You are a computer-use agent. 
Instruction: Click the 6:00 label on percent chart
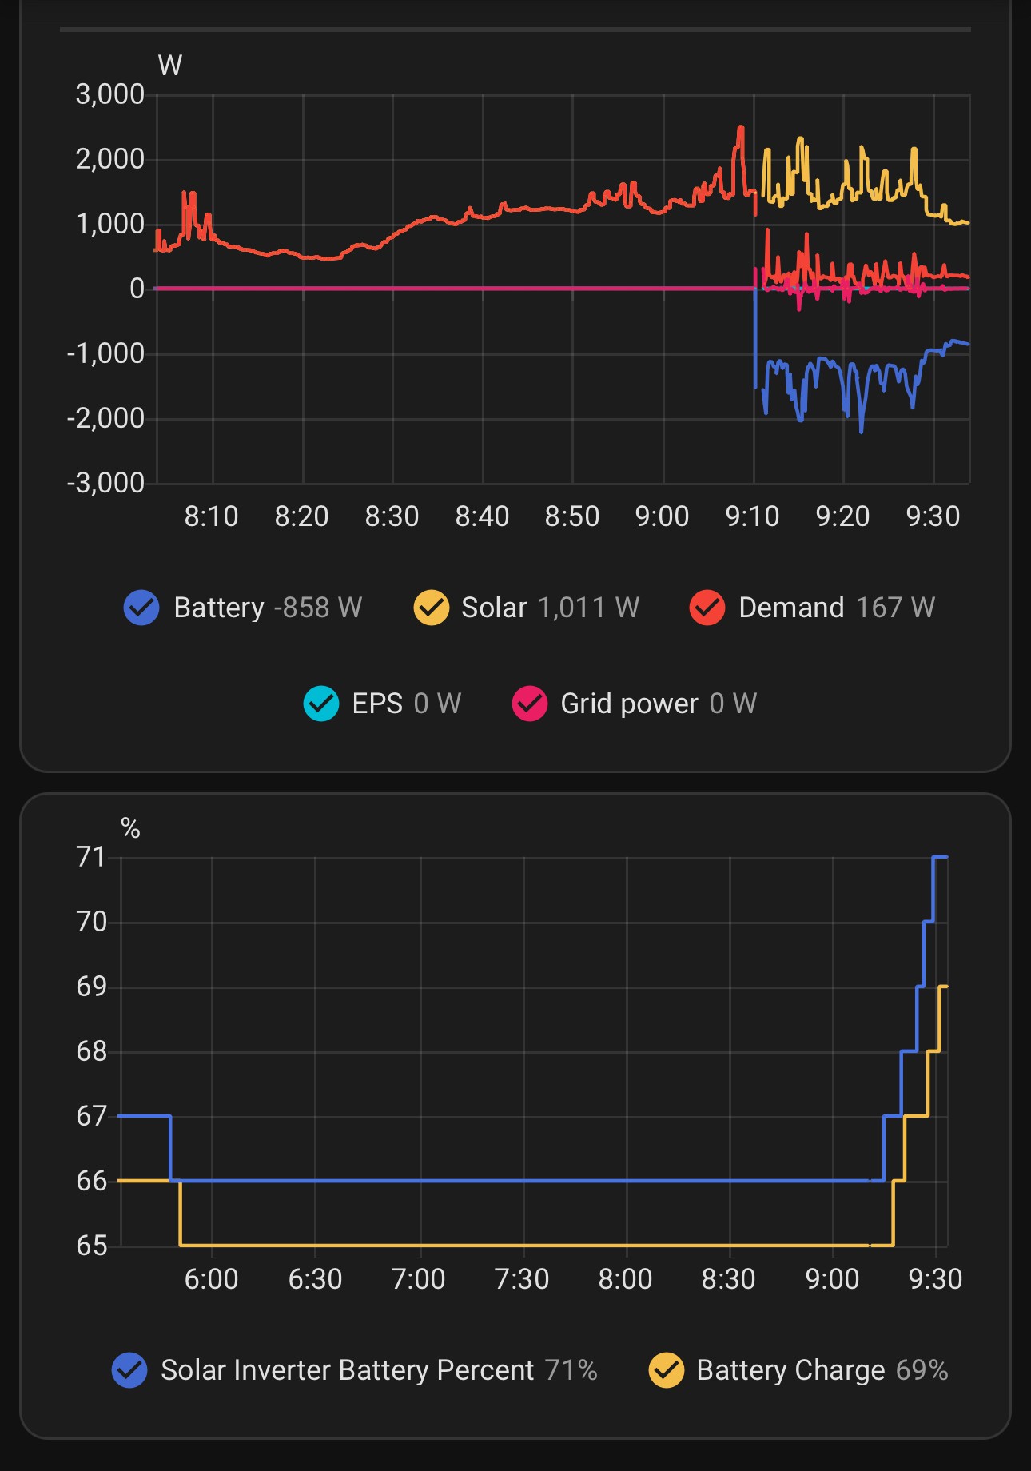pyautogui.click(x=211, y=1279)
